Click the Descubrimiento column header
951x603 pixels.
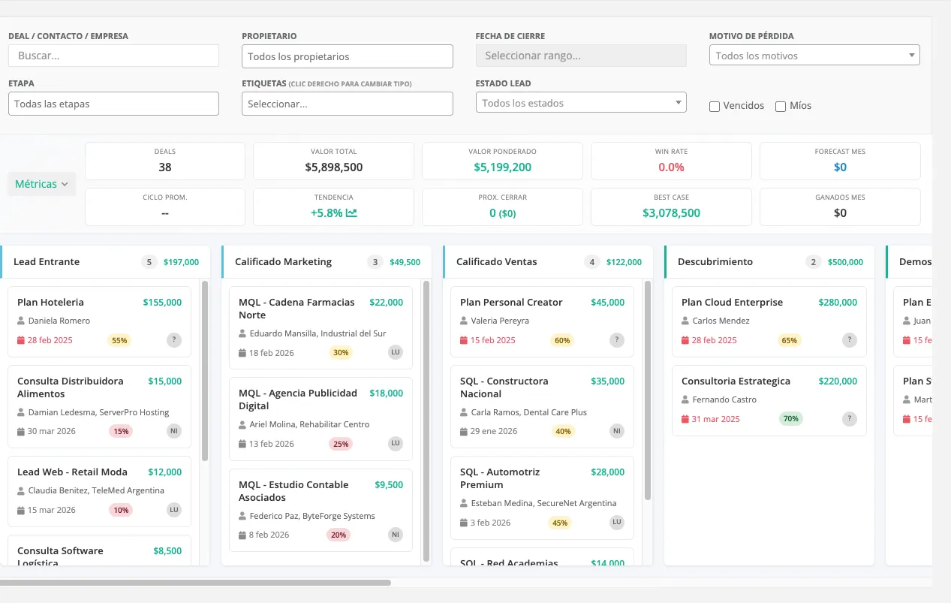(x=769, y=262)
